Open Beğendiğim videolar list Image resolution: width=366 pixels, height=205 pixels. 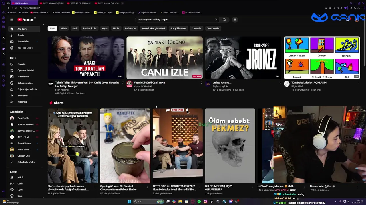coord(24,89)
